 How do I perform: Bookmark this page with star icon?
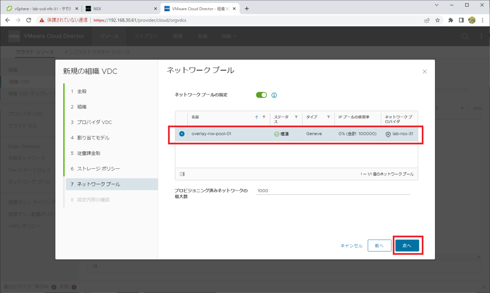pos(437,20)
